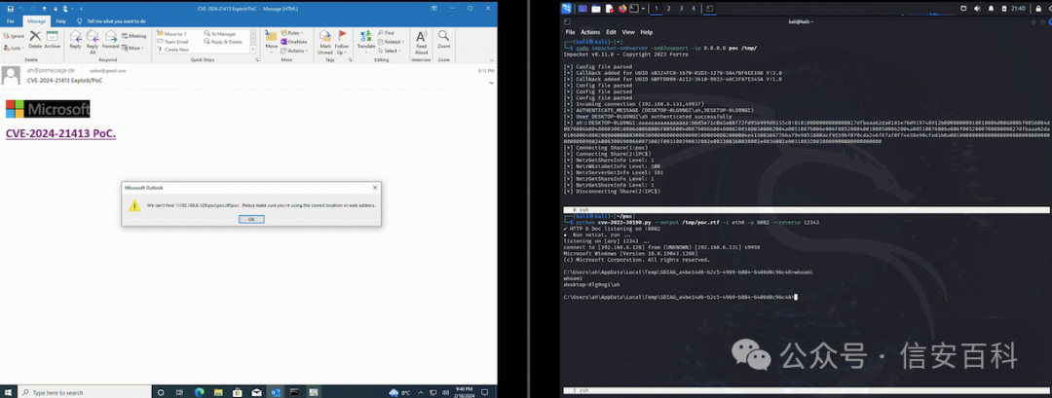Open Microsoft Store from the taskbar
The width and height of the screenshot is (1052, 398).
(238, 392)
